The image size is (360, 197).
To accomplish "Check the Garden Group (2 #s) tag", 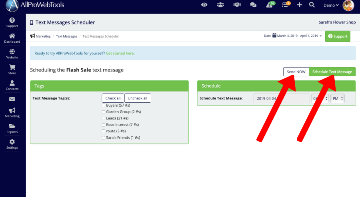I will pos(103,112).
